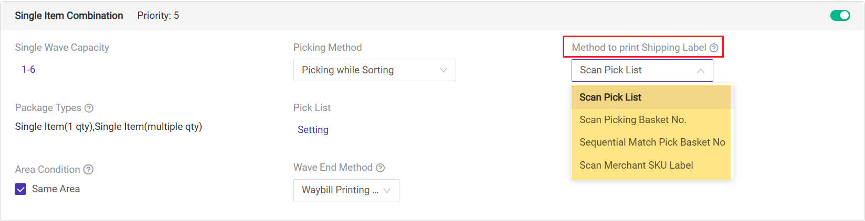Image resolution: width=865 pixels, height=221 pixels.
Task: Collapse the Scan Pick List dropdown arrow
Action: [x=701, y=71]
